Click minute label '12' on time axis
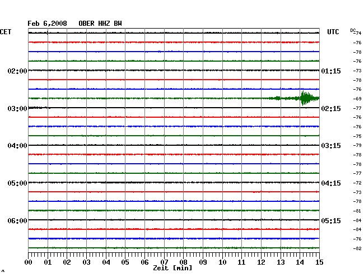This screenshot has width=364, height=277. tap(261, 262)
